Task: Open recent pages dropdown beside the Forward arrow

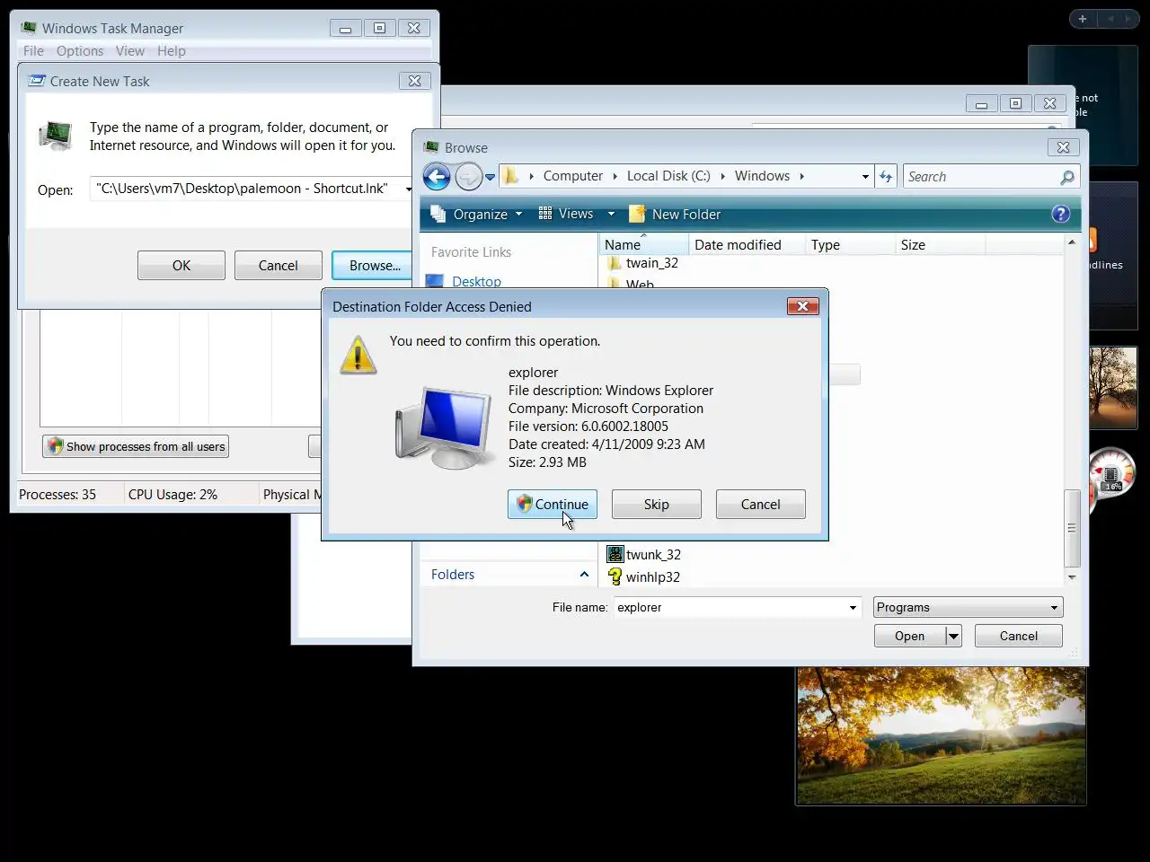Action: click(x=491, y=177)
